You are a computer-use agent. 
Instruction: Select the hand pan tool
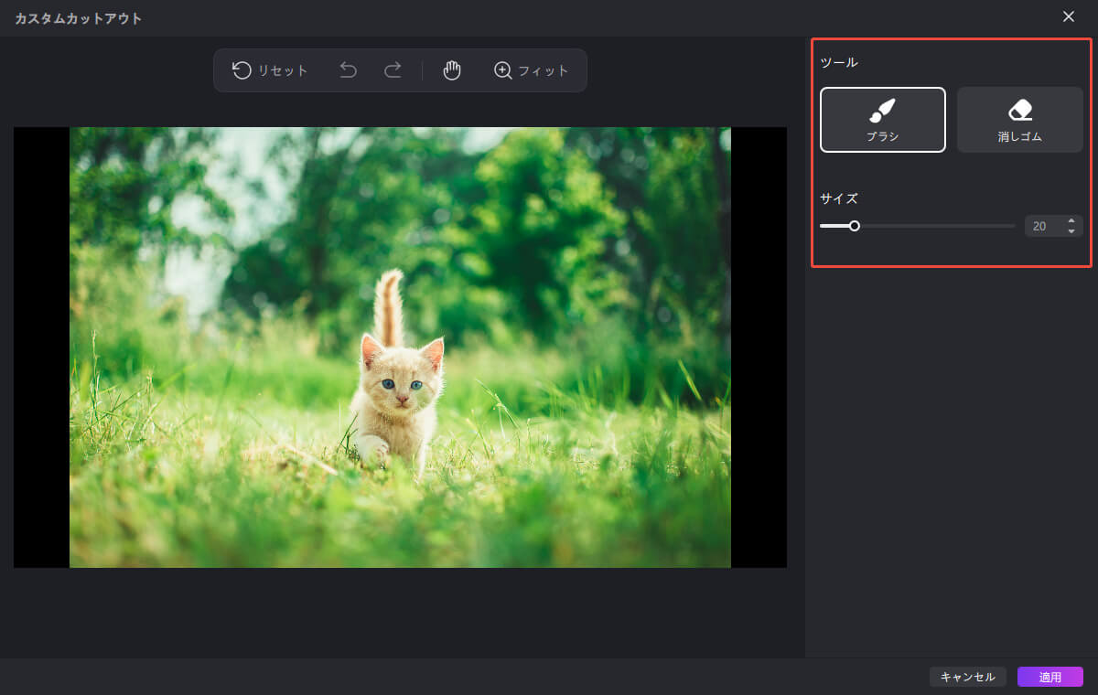coord(451,70)
